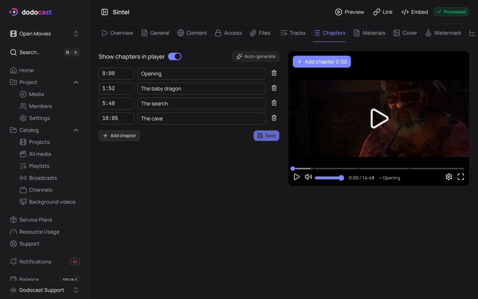Open the Preview link

coord(350,12)
